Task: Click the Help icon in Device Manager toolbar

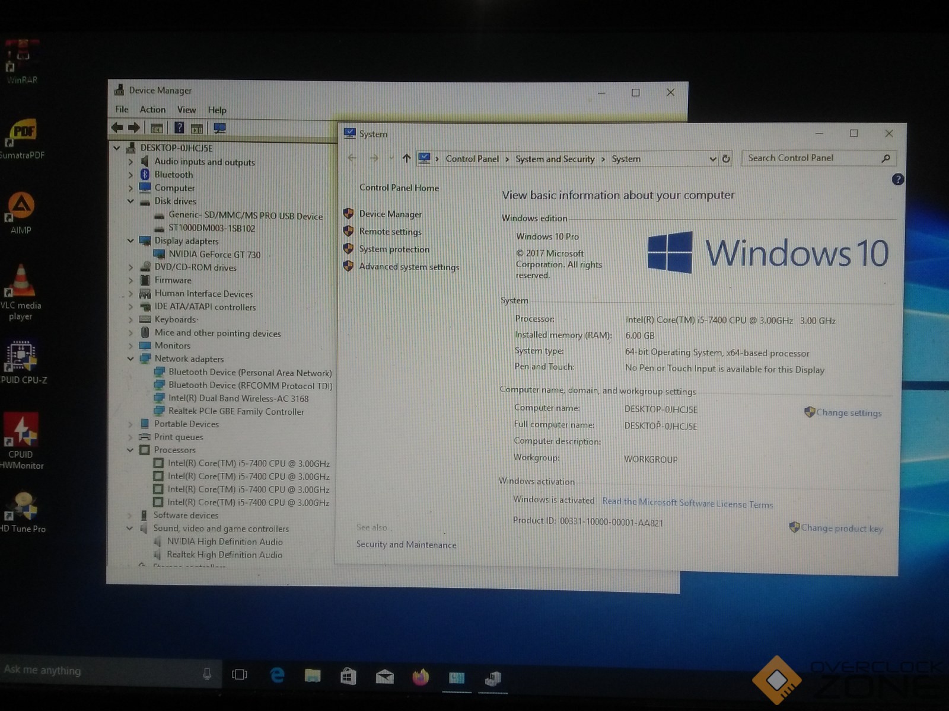Action: point(179,128)
